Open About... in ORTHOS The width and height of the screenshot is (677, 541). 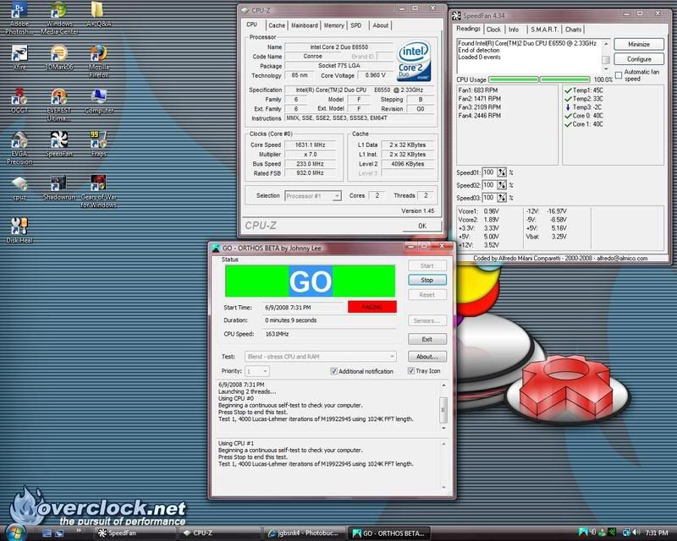point(427,357)
